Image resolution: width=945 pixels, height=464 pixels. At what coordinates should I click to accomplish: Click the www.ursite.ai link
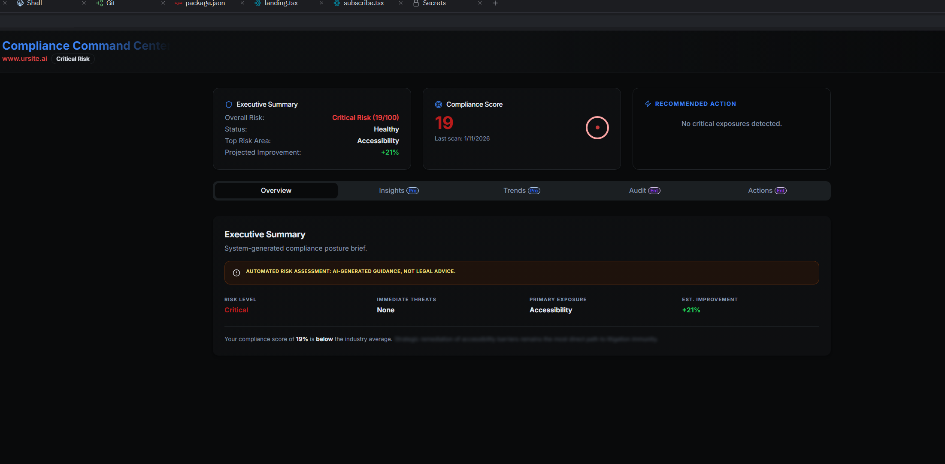pos(24,58)
